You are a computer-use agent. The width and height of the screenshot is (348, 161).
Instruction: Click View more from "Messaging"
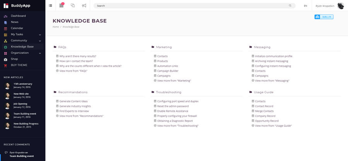click(272, 80)
